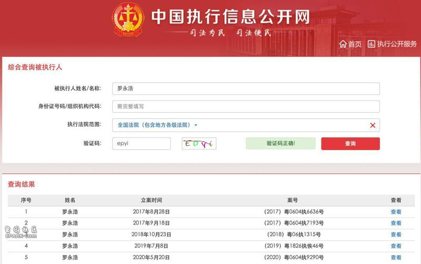Refresh the captcha image
421x264 pixels.
[x=199, y=143]
